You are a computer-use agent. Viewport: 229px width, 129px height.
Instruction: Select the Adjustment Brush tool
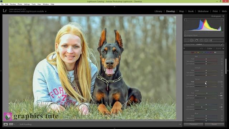(x=217, y=40)
